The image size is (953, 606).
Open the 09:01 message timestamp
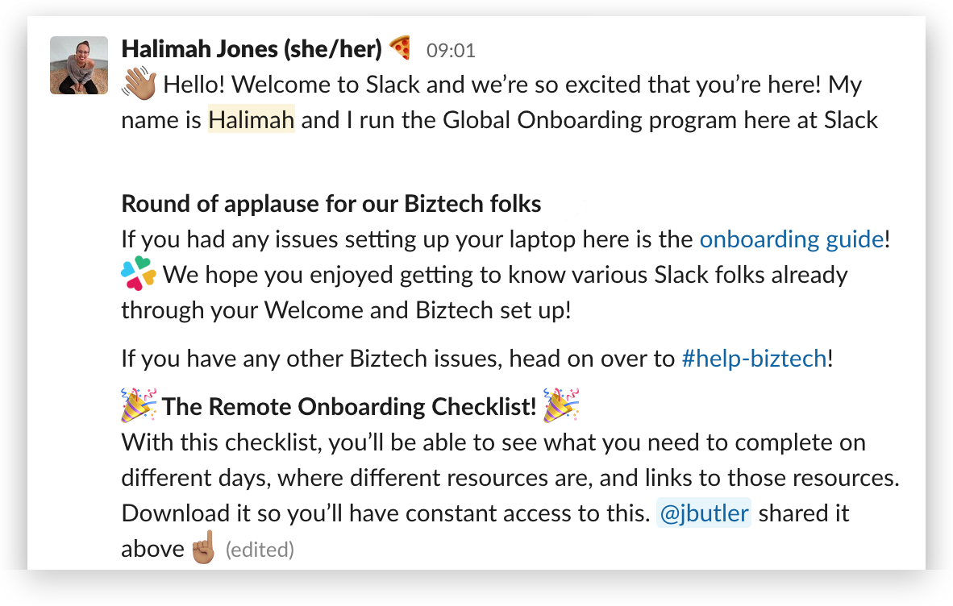click(451, 51)
